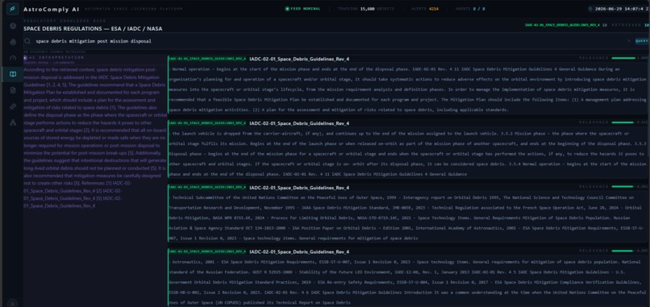The height and width of the screenshot is (307, 650).
Task: Click the green tag on the 'Astronautics, 2001' result
Action: click(x=208, y=251)
